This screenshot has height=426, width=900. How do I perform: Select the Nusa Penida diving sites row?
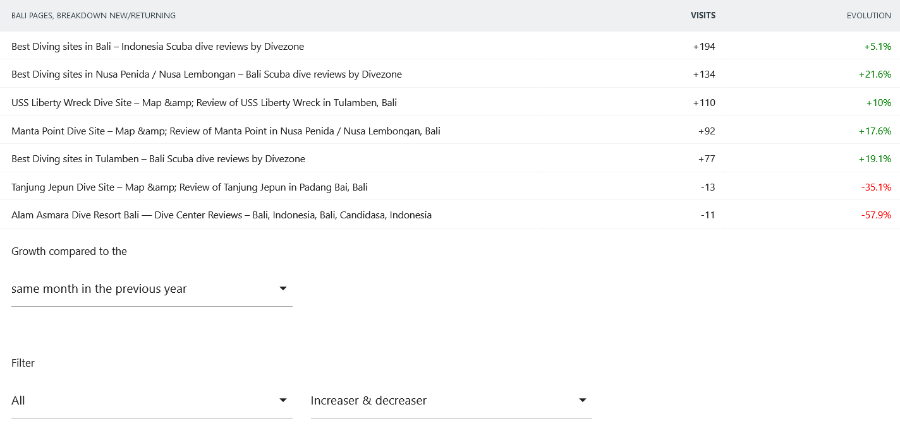tap(206, 74)
